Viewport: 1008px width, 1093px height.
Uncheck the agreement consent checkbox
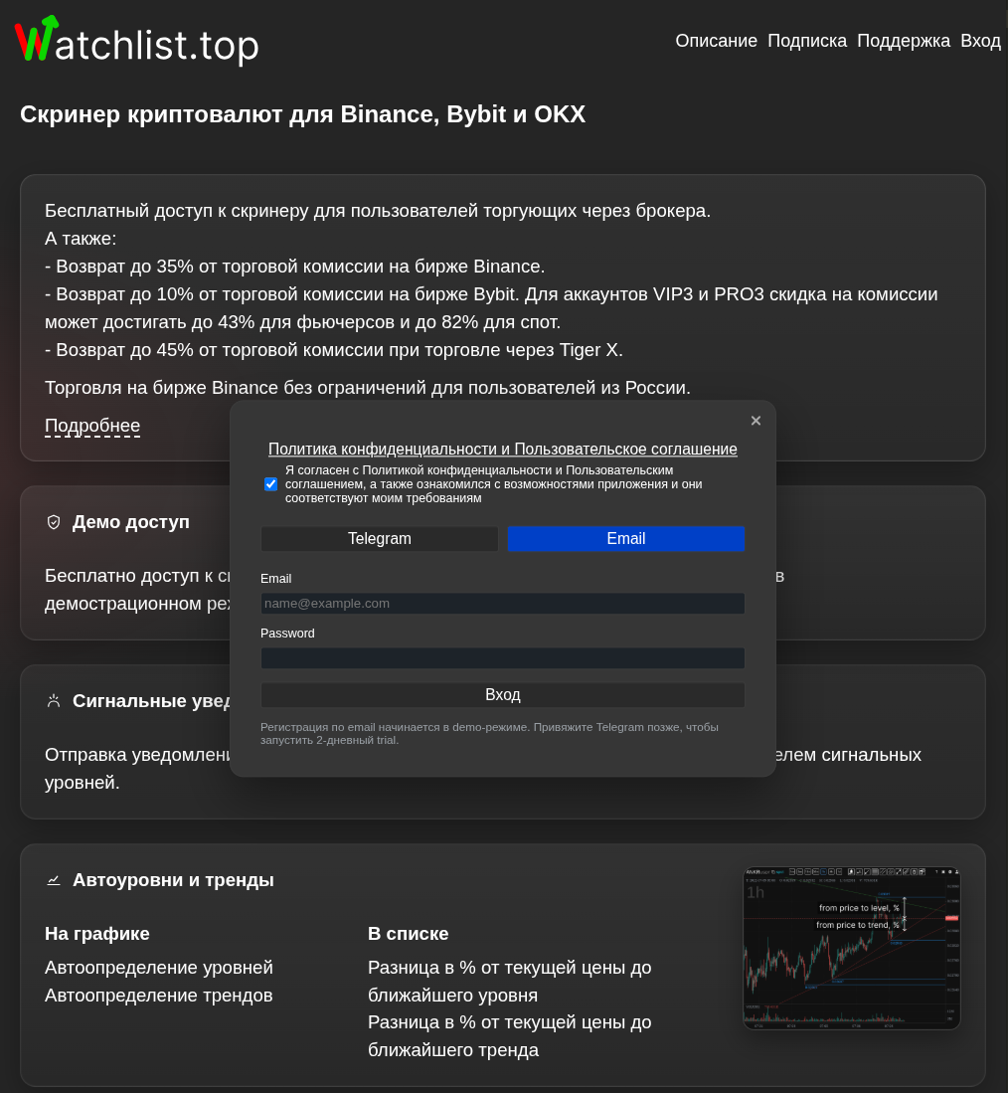(270, 484)
